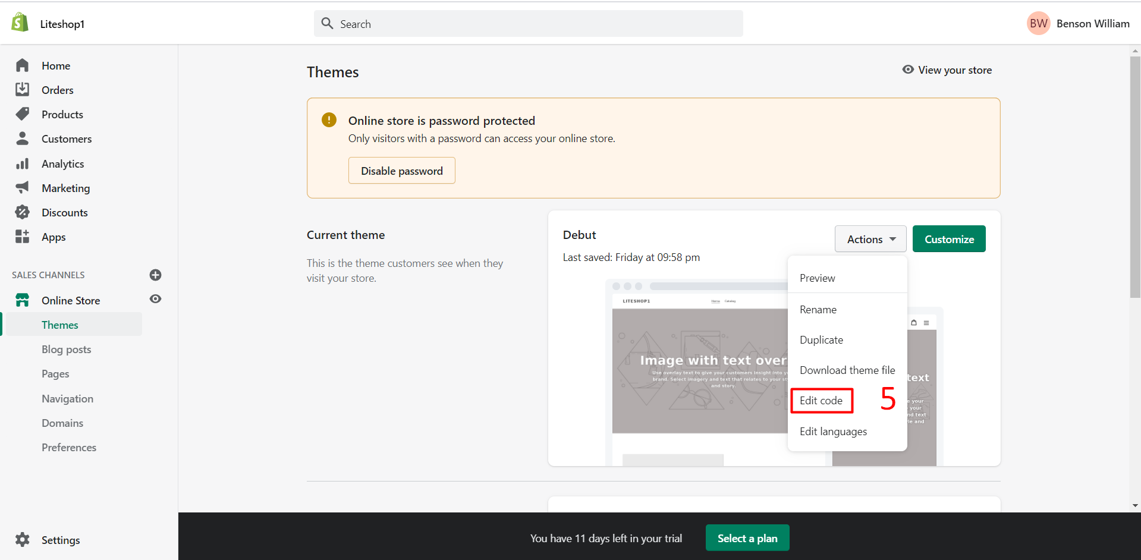Open Marketing via the megaphone icon
This screenshot has height=560, width=1141.
23,188
